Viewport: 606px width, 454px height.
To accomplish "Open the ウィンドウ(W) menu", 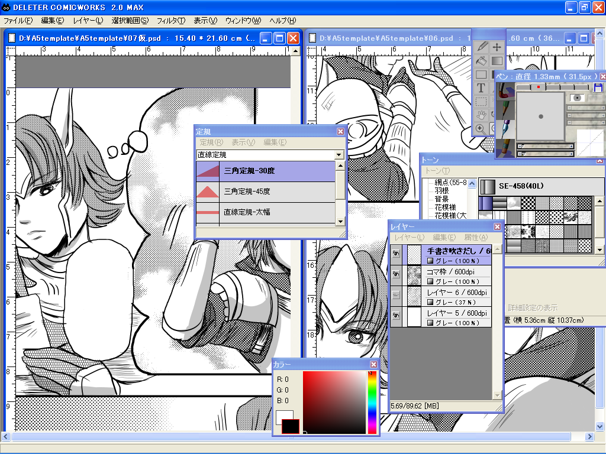I will click(x=243, y=21).
